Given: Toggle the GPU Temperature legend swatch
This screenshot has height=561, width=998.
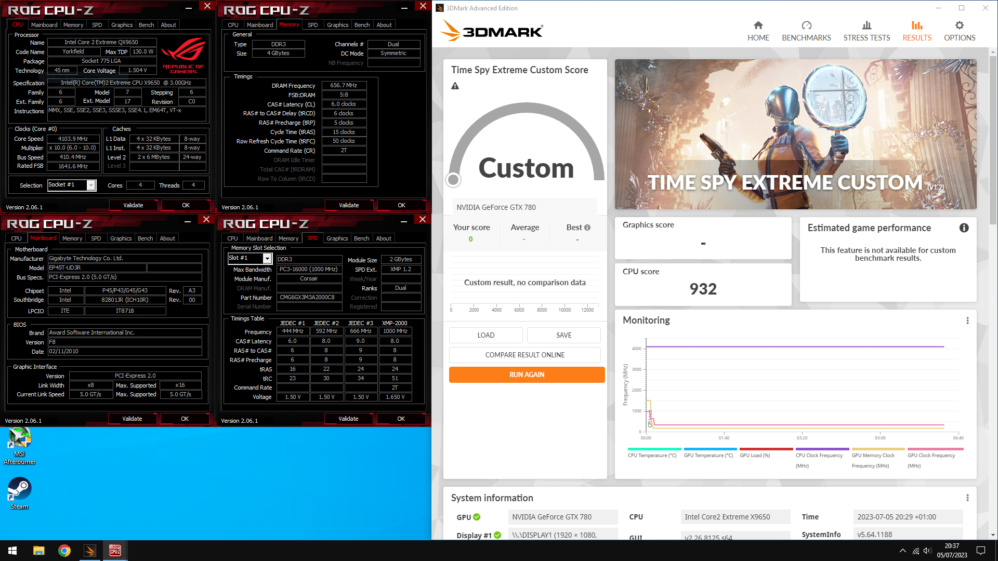Looking at the screenshot, I should click(711, 449).
